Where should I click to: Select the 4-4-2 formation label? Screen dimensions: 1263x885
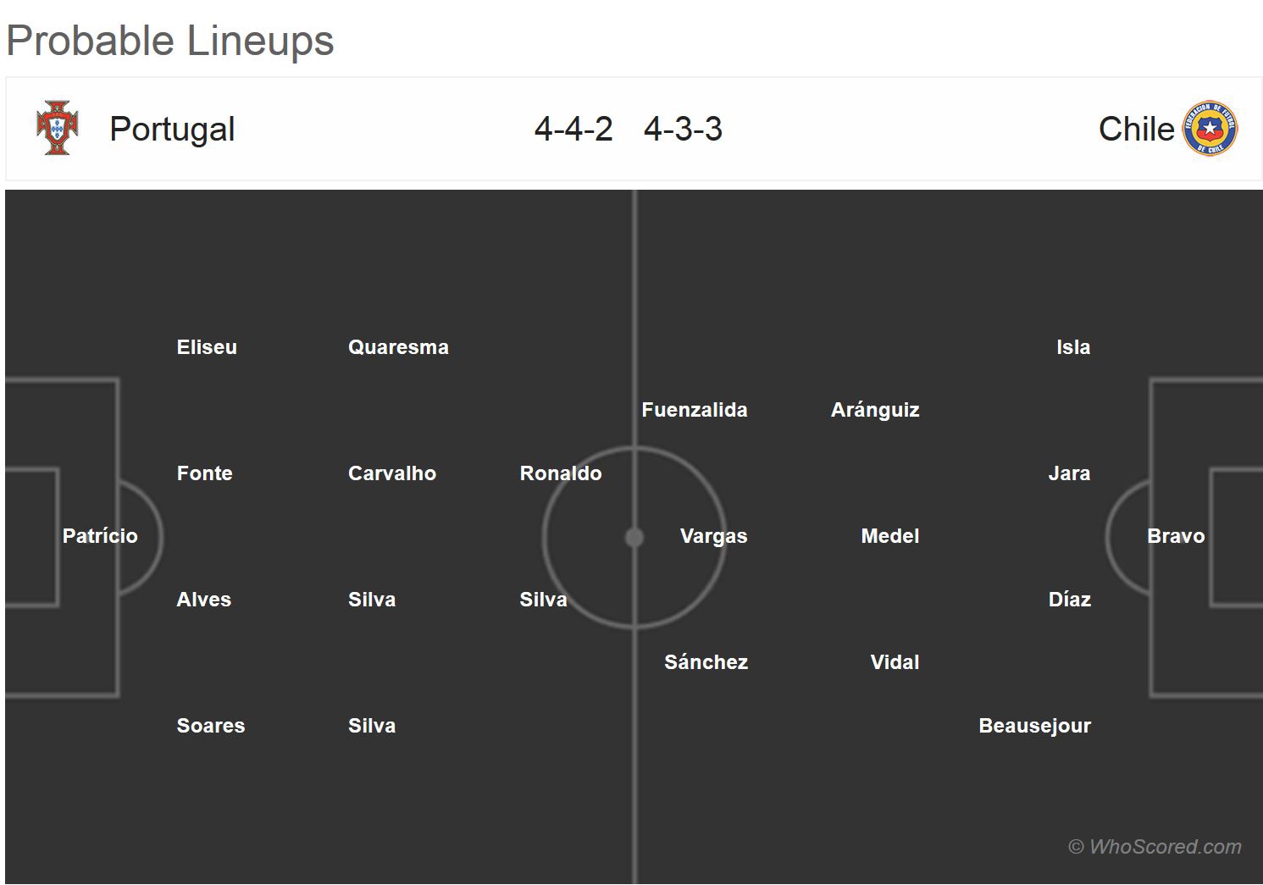pos(573,129)
